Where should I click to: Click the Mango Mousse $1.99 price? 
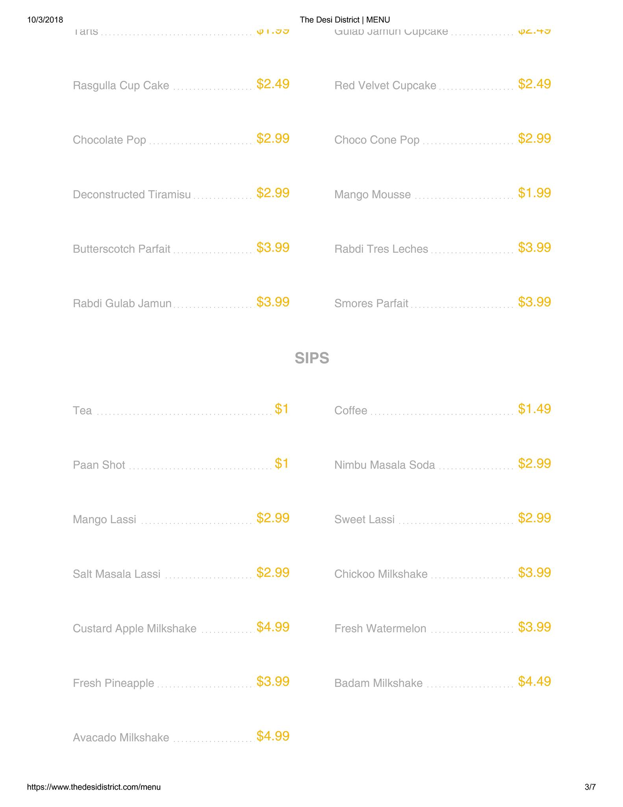coord(534,193)
